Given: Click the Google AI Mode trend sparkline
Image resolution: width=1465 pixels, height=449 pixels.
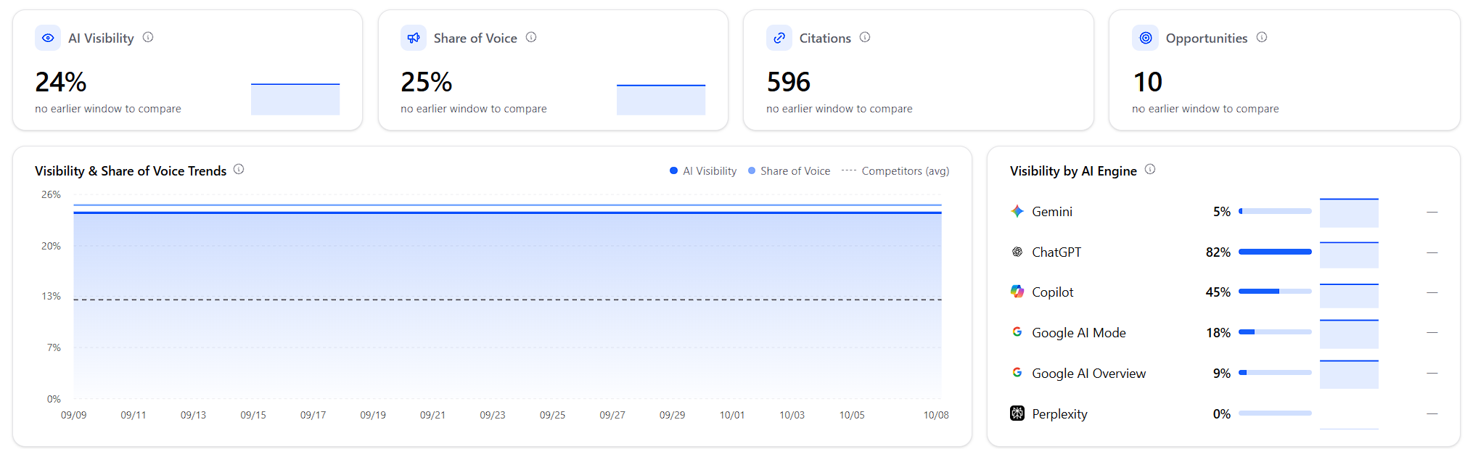Looking at the screenshot, I should click(1349, 334).
